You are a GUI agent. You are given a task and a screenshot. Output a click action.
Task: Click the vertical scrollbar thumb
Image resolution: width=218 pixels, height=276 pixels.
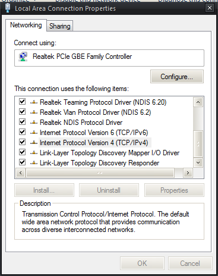198,144
